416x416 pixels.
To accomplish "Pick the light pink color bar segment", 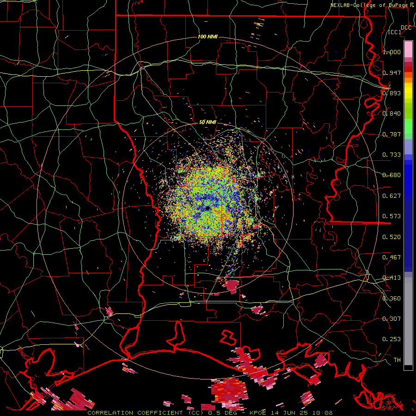I will 408,49.
